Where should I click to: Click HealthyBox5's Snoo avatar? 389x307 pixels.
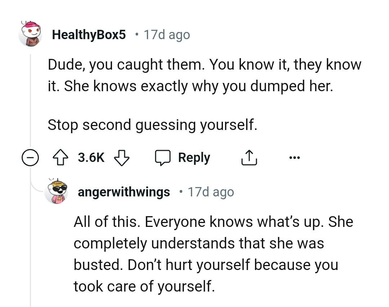click(x=30, y=34)
